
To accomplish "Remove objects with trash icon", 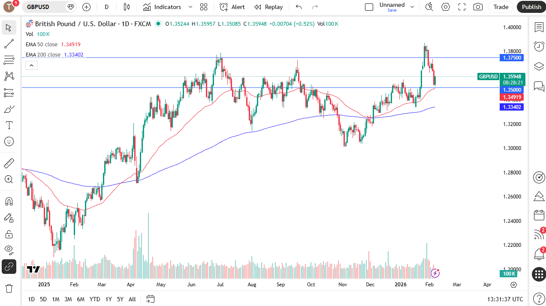I will [9, 288].
